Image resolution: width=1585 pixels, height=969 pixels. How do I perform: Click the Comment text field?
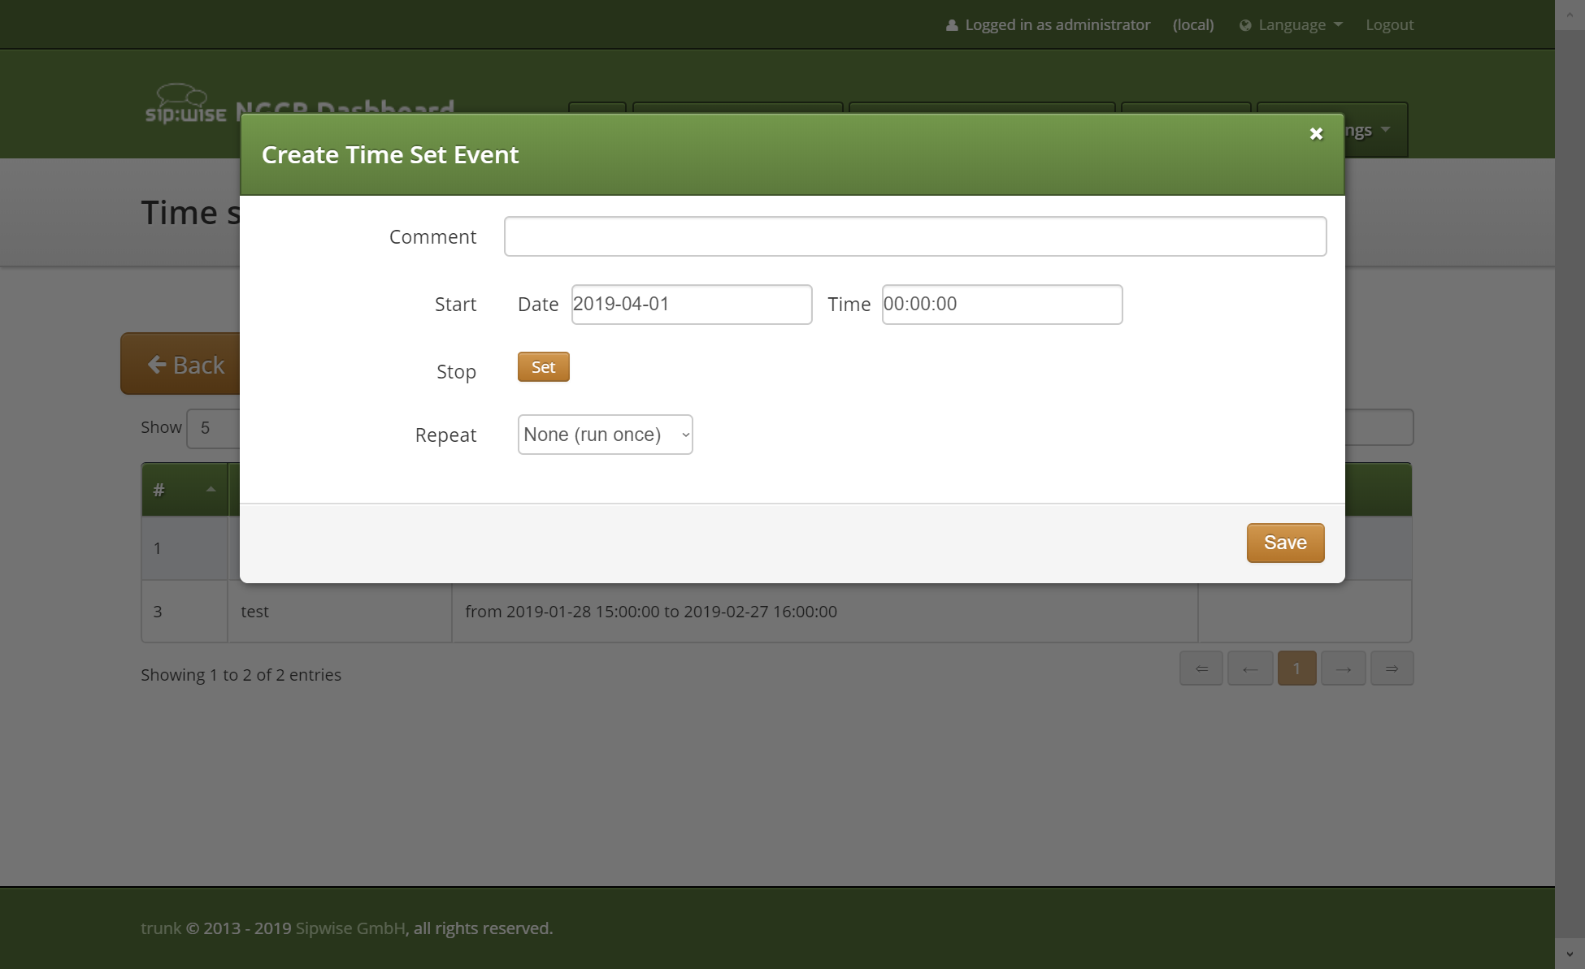(x=914, y=236)
